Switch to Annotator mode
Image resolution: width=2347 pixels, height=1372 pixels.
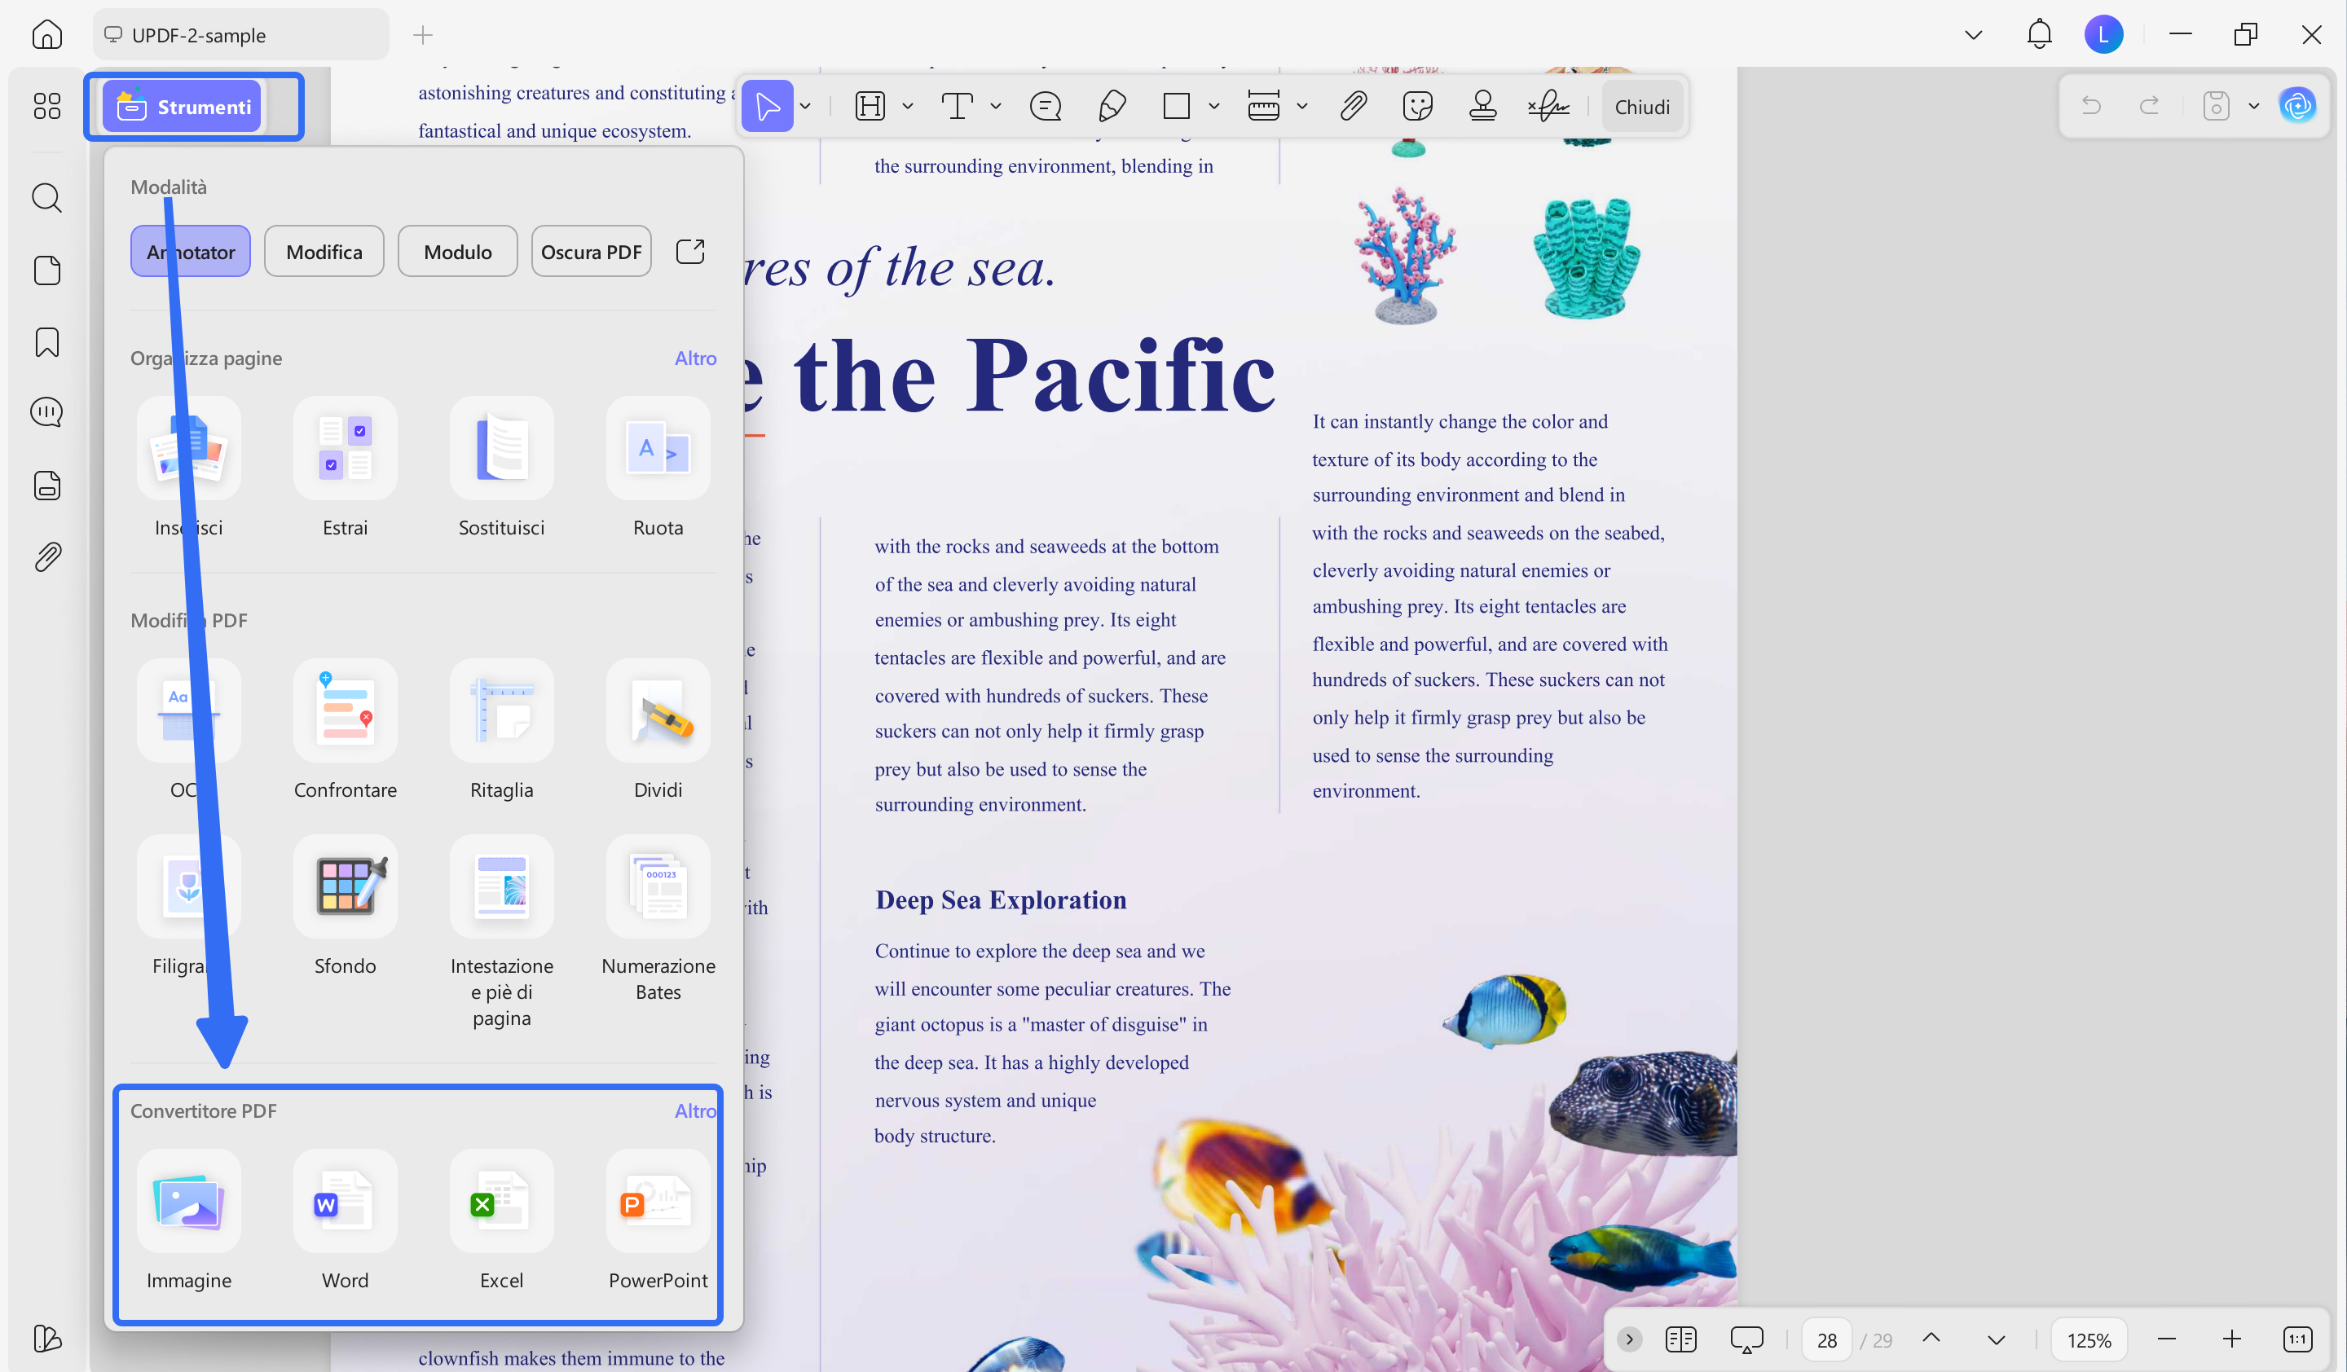[x=191, y=251]
